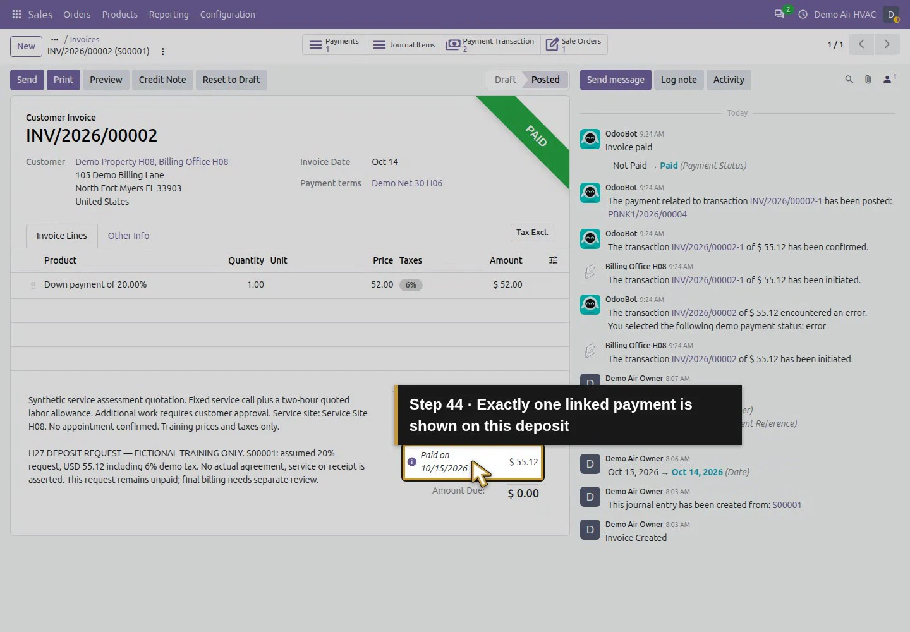The width and height of the screenshot is (910, 632).
Task: Click the Send button
Action: pos(27,80)
